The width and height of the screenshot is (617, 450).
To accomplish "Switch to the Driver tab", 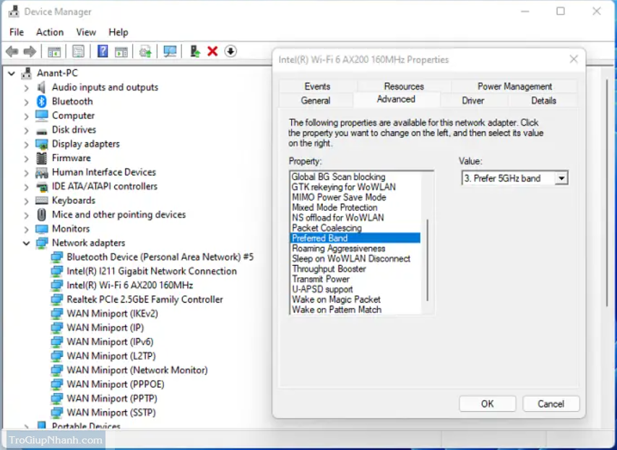I will (x=473, y=100).
